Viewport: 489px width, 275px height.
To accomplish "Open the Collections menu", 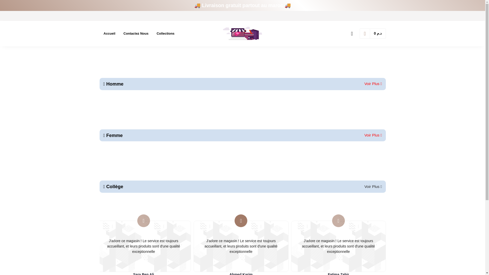I will point(165,34).
